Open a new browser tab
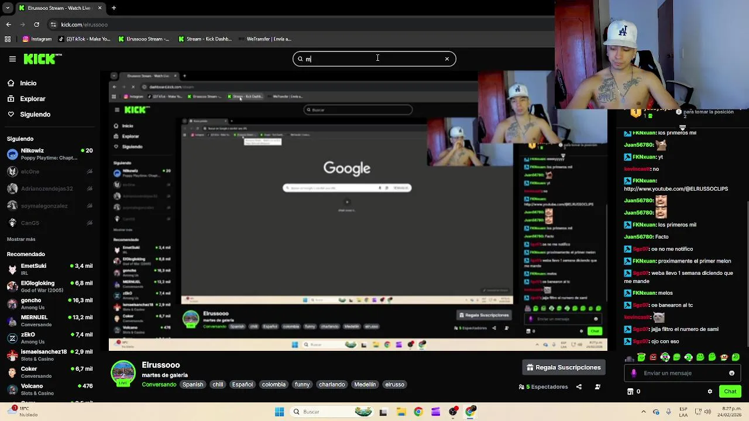Screen dimensions: 749x421 click(114, 8)
